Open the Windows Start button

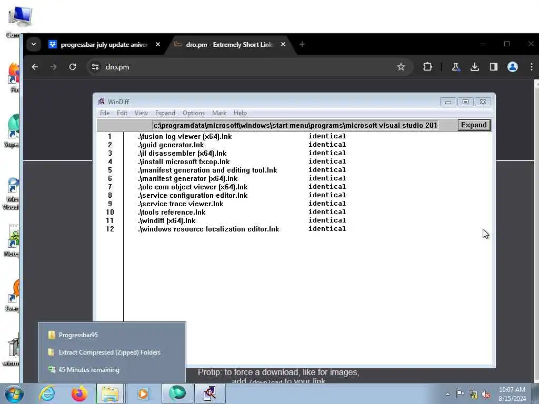pos(14,393)
